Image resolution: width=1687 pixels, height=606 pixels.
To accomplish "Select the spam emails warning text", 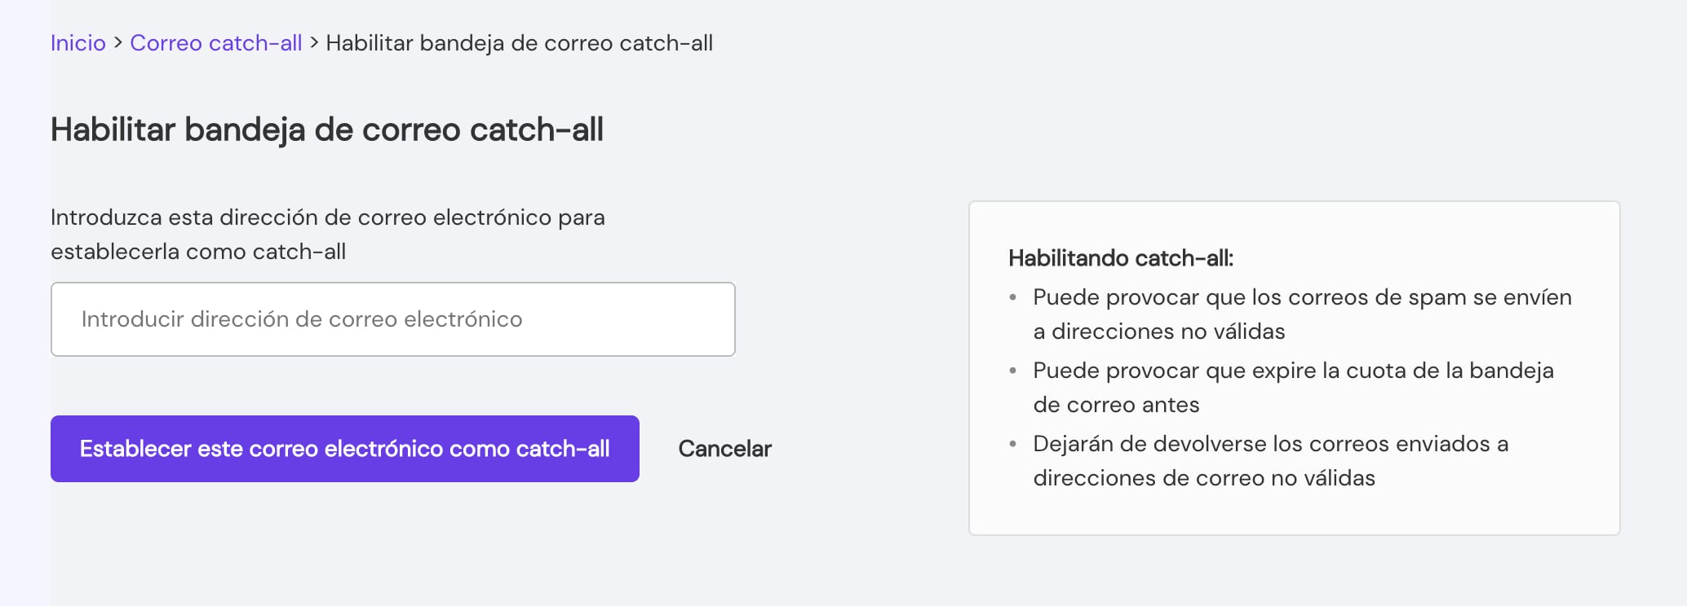I will tap(1302, 297).
